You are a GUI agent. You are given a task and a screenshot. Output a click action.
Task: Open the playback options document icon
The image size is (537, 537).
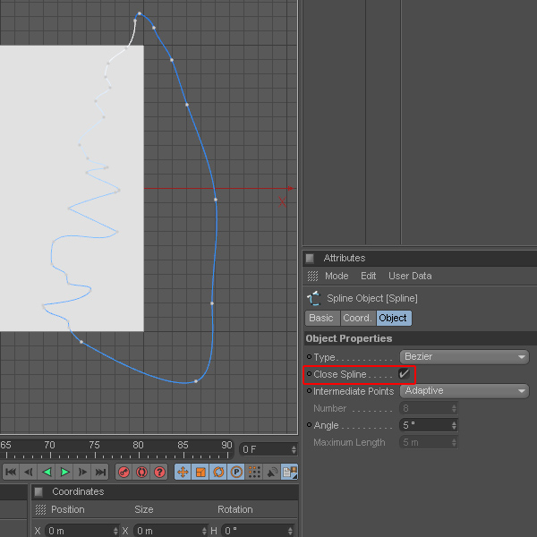point(289,472)
